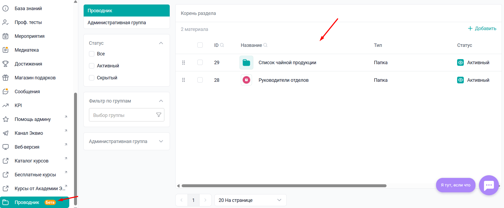Go to the KPI section
This screenshot has width=504, height=208.
18,105
